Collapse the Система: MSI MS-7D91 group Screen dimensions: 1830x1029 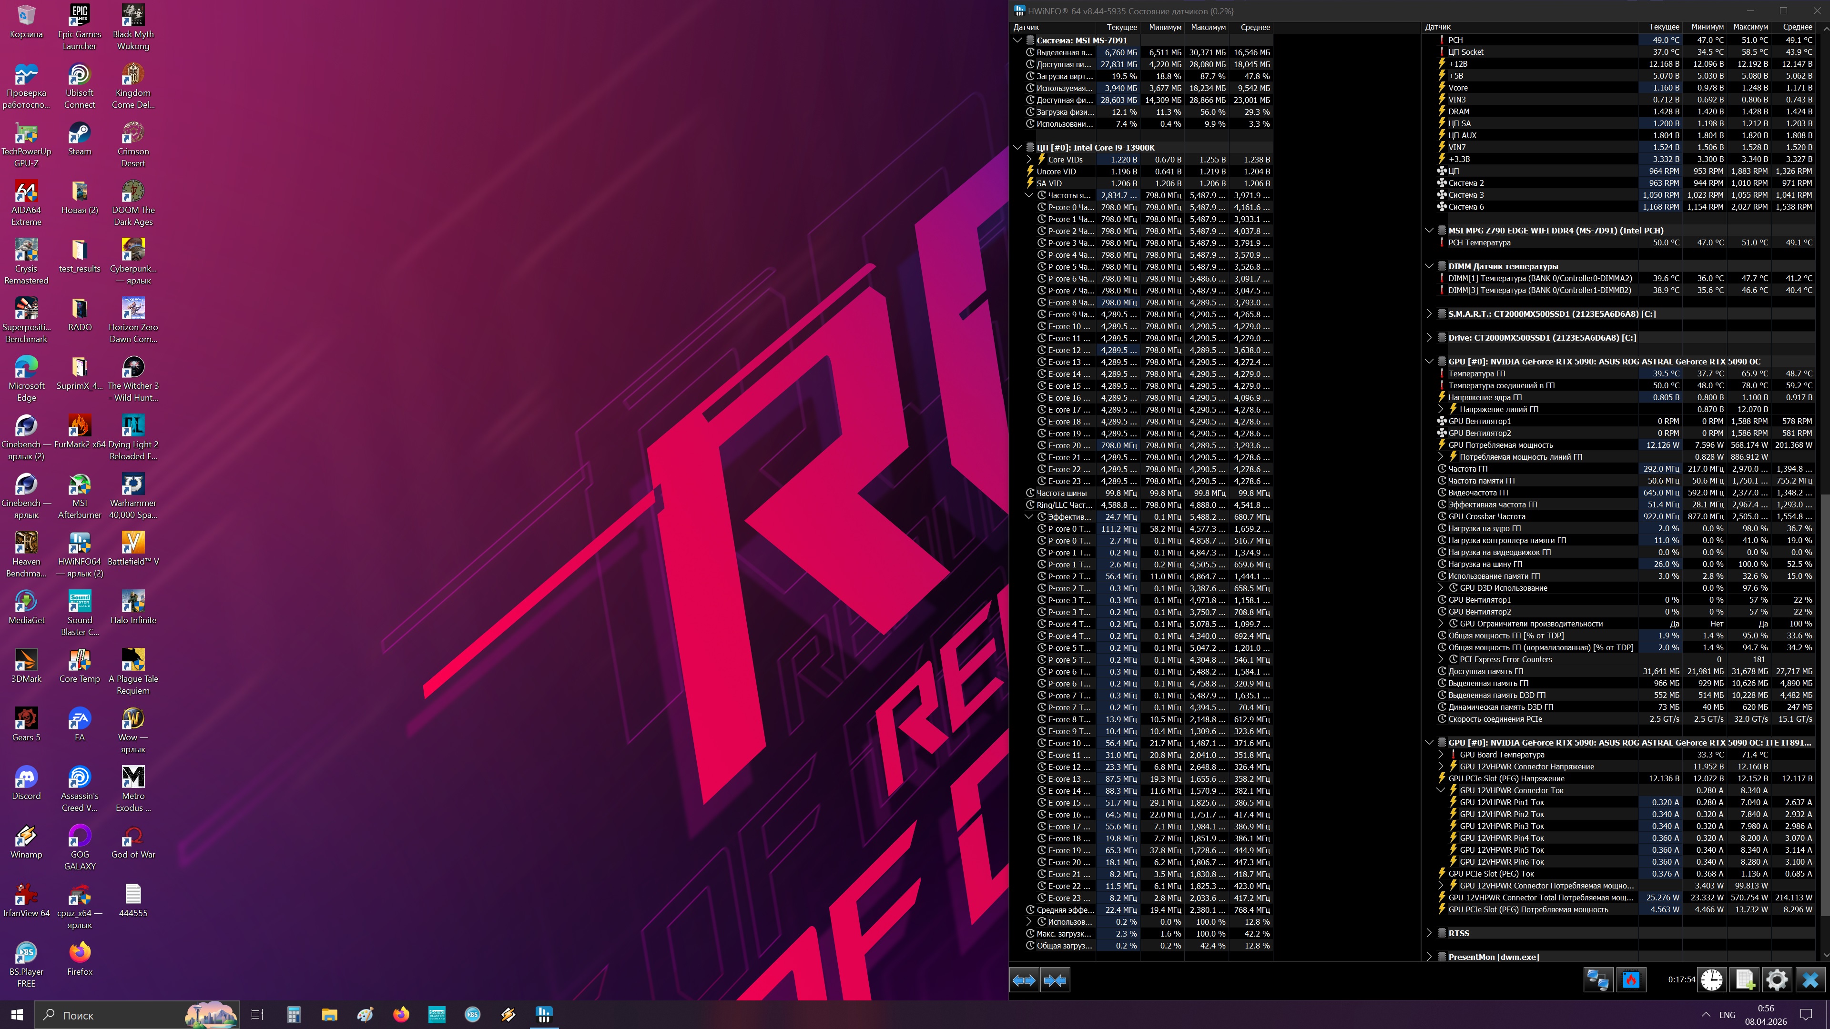[1017, 40]
